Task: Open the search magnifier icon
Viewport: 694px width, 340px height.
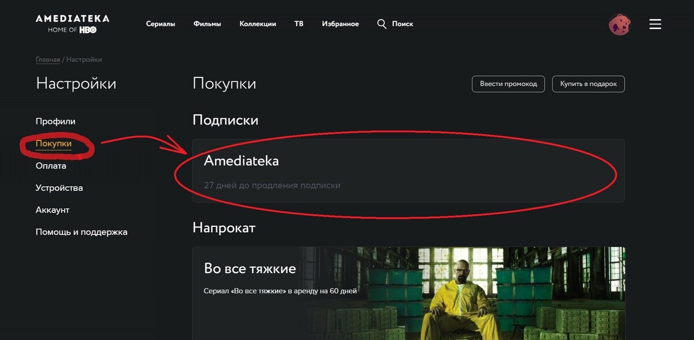Action: click(382, 24)
